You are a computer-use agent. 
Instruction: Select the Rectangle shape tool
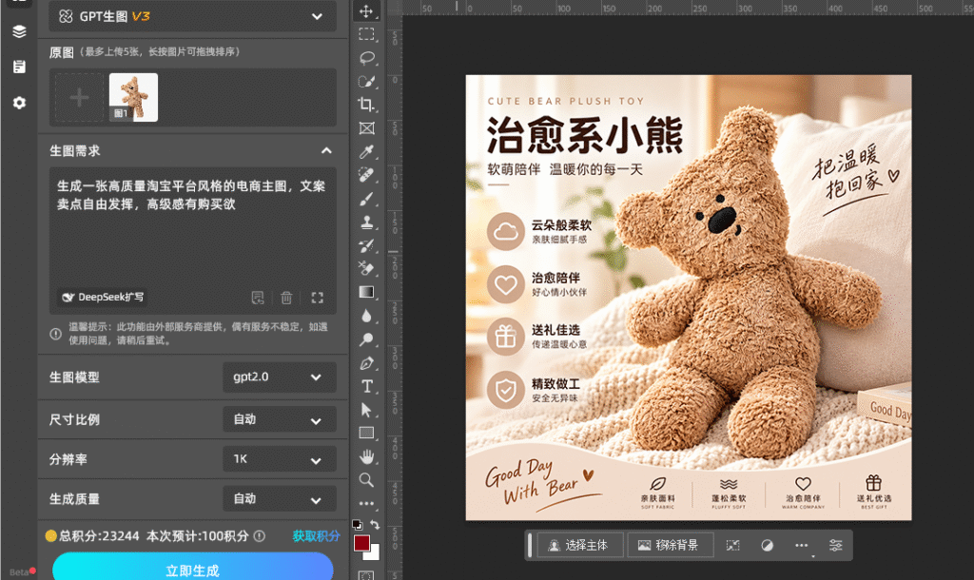[x=366, y=433]
